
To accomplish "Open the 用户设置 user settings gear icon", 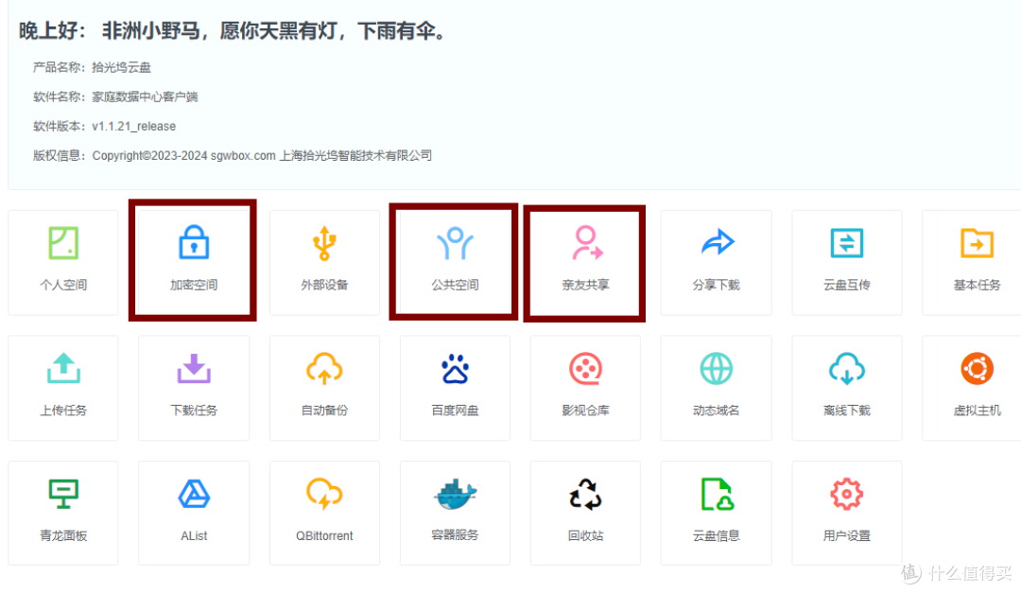I will point(846,495).
